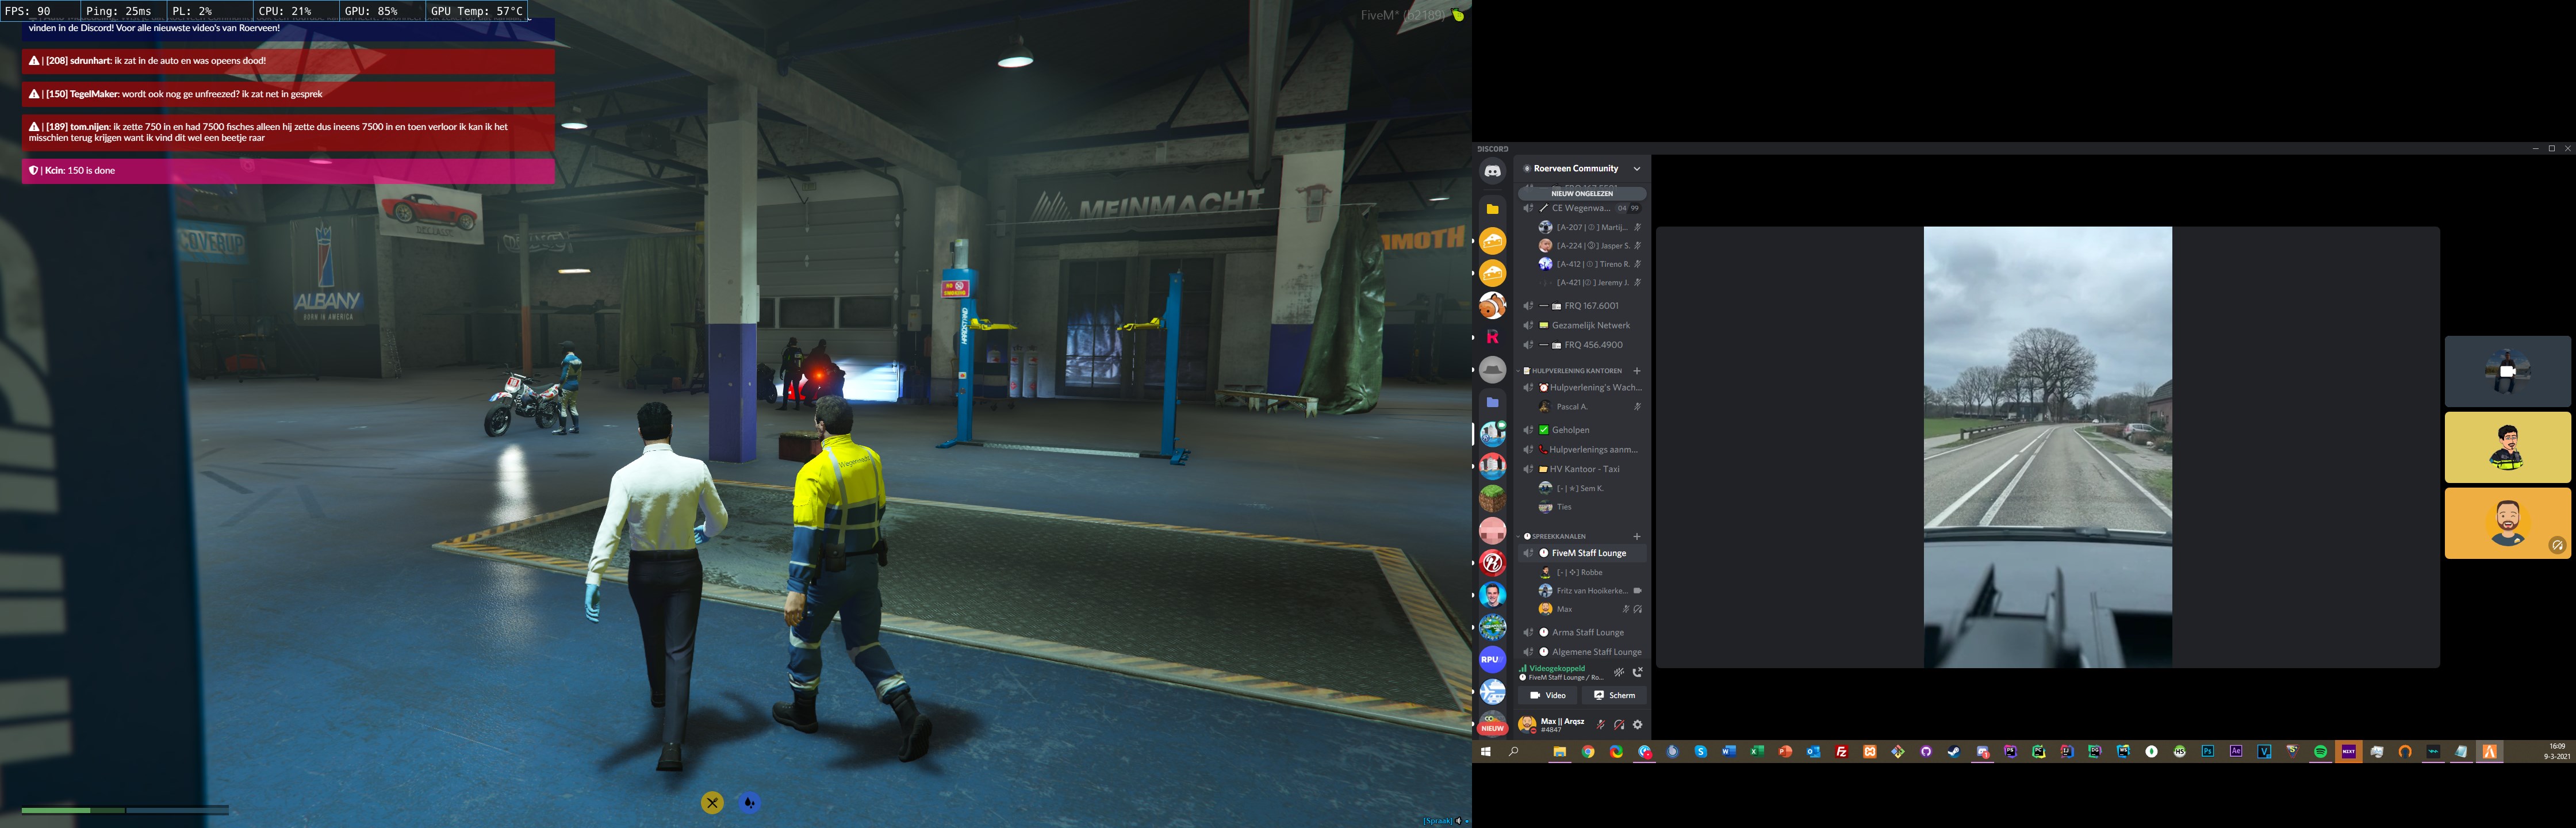2576x828 pixels.
Task: Jump to Nieuw Ongelezen unread messages
Action: coord(1581,193)
